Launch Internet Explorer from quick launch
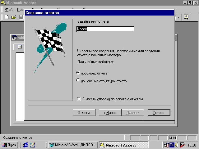Screen dimensions: 199x149 point(25,145)
